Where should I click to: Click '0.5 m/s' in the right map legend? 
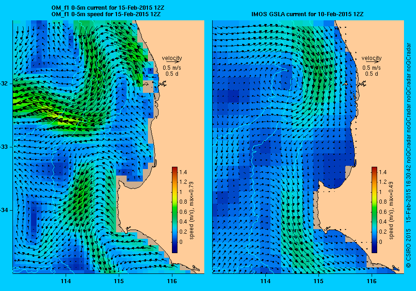pos(372,68)
